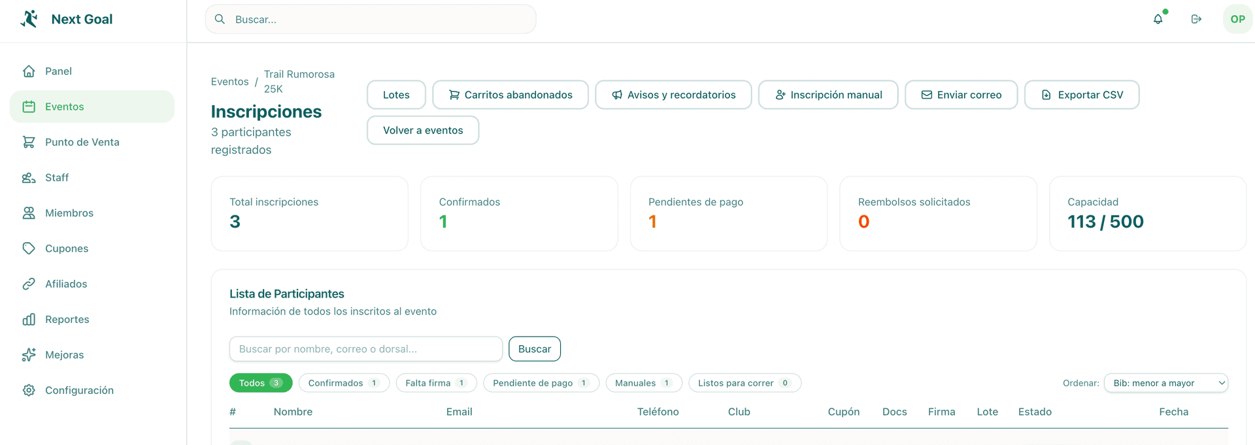The image size is (1255, 445).
Task: Click the logout icon
Action: (x=1196, y=19)
